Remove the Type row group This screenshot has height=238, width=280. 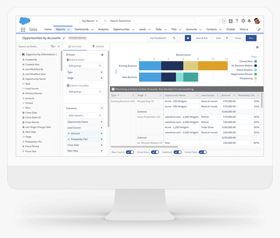click(101, 72)
